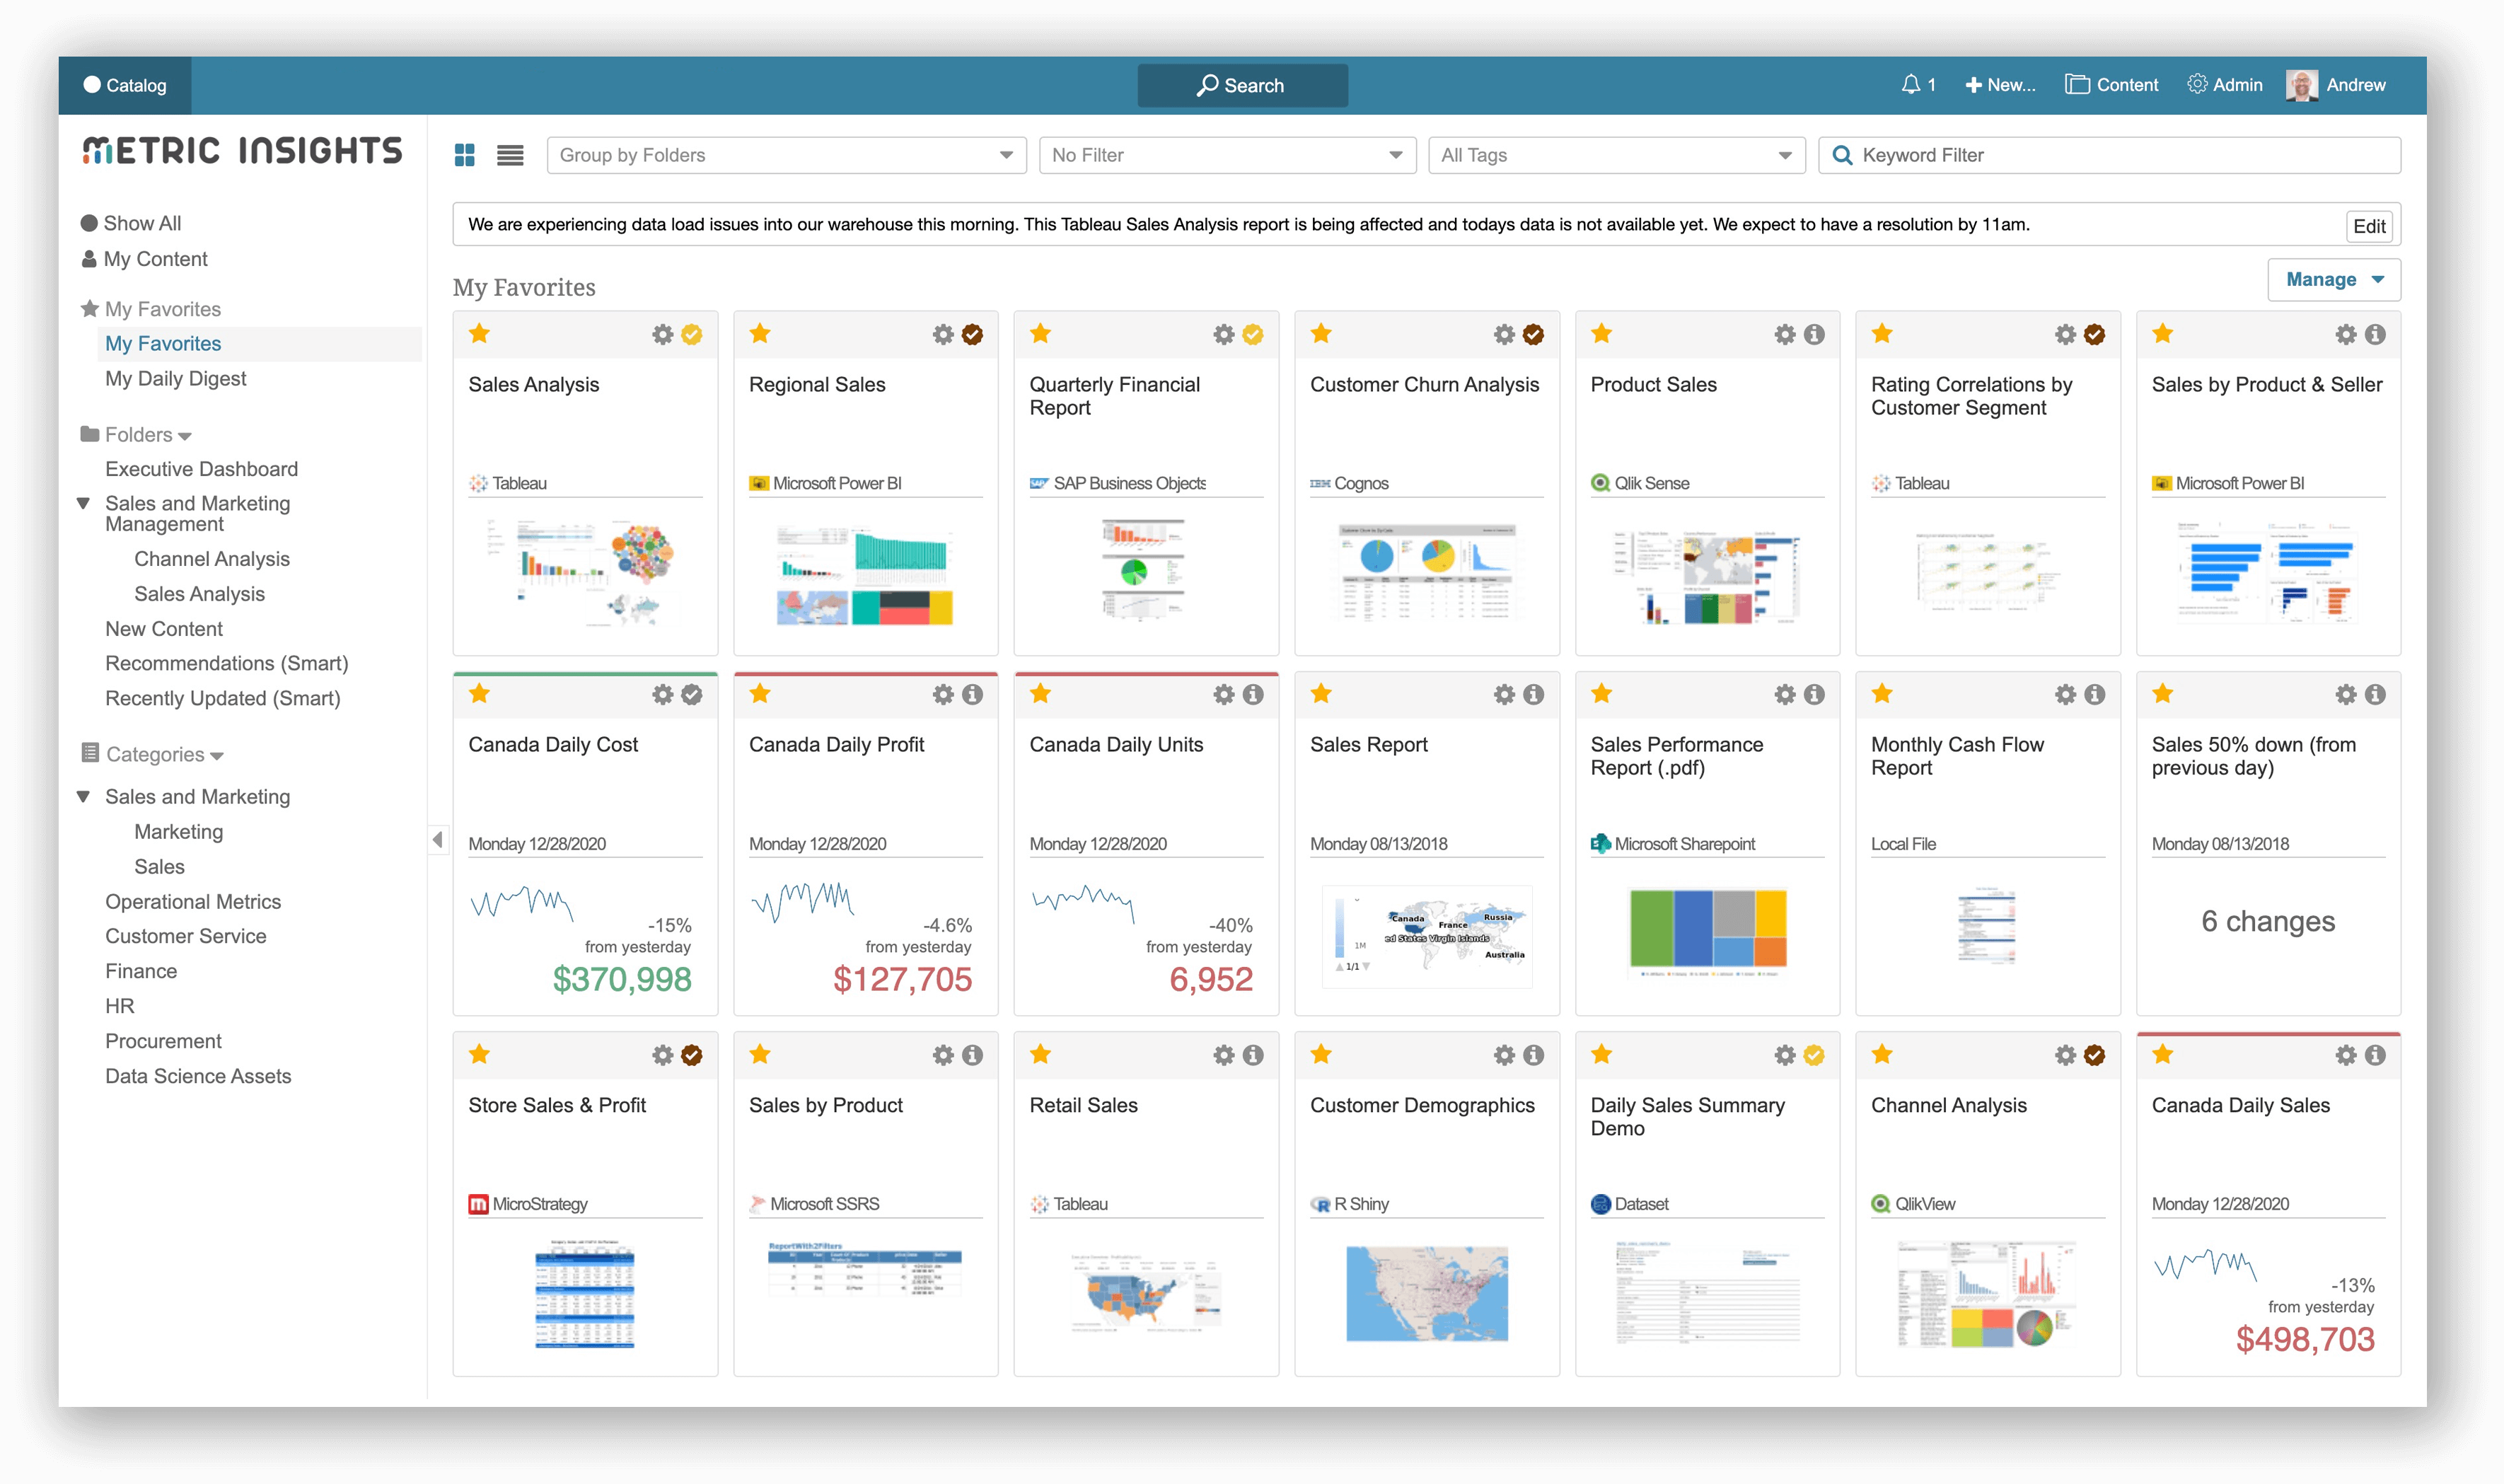
Task: Click certified badge on Daily Sales Summary Demo
Action: point(1814,1055)
